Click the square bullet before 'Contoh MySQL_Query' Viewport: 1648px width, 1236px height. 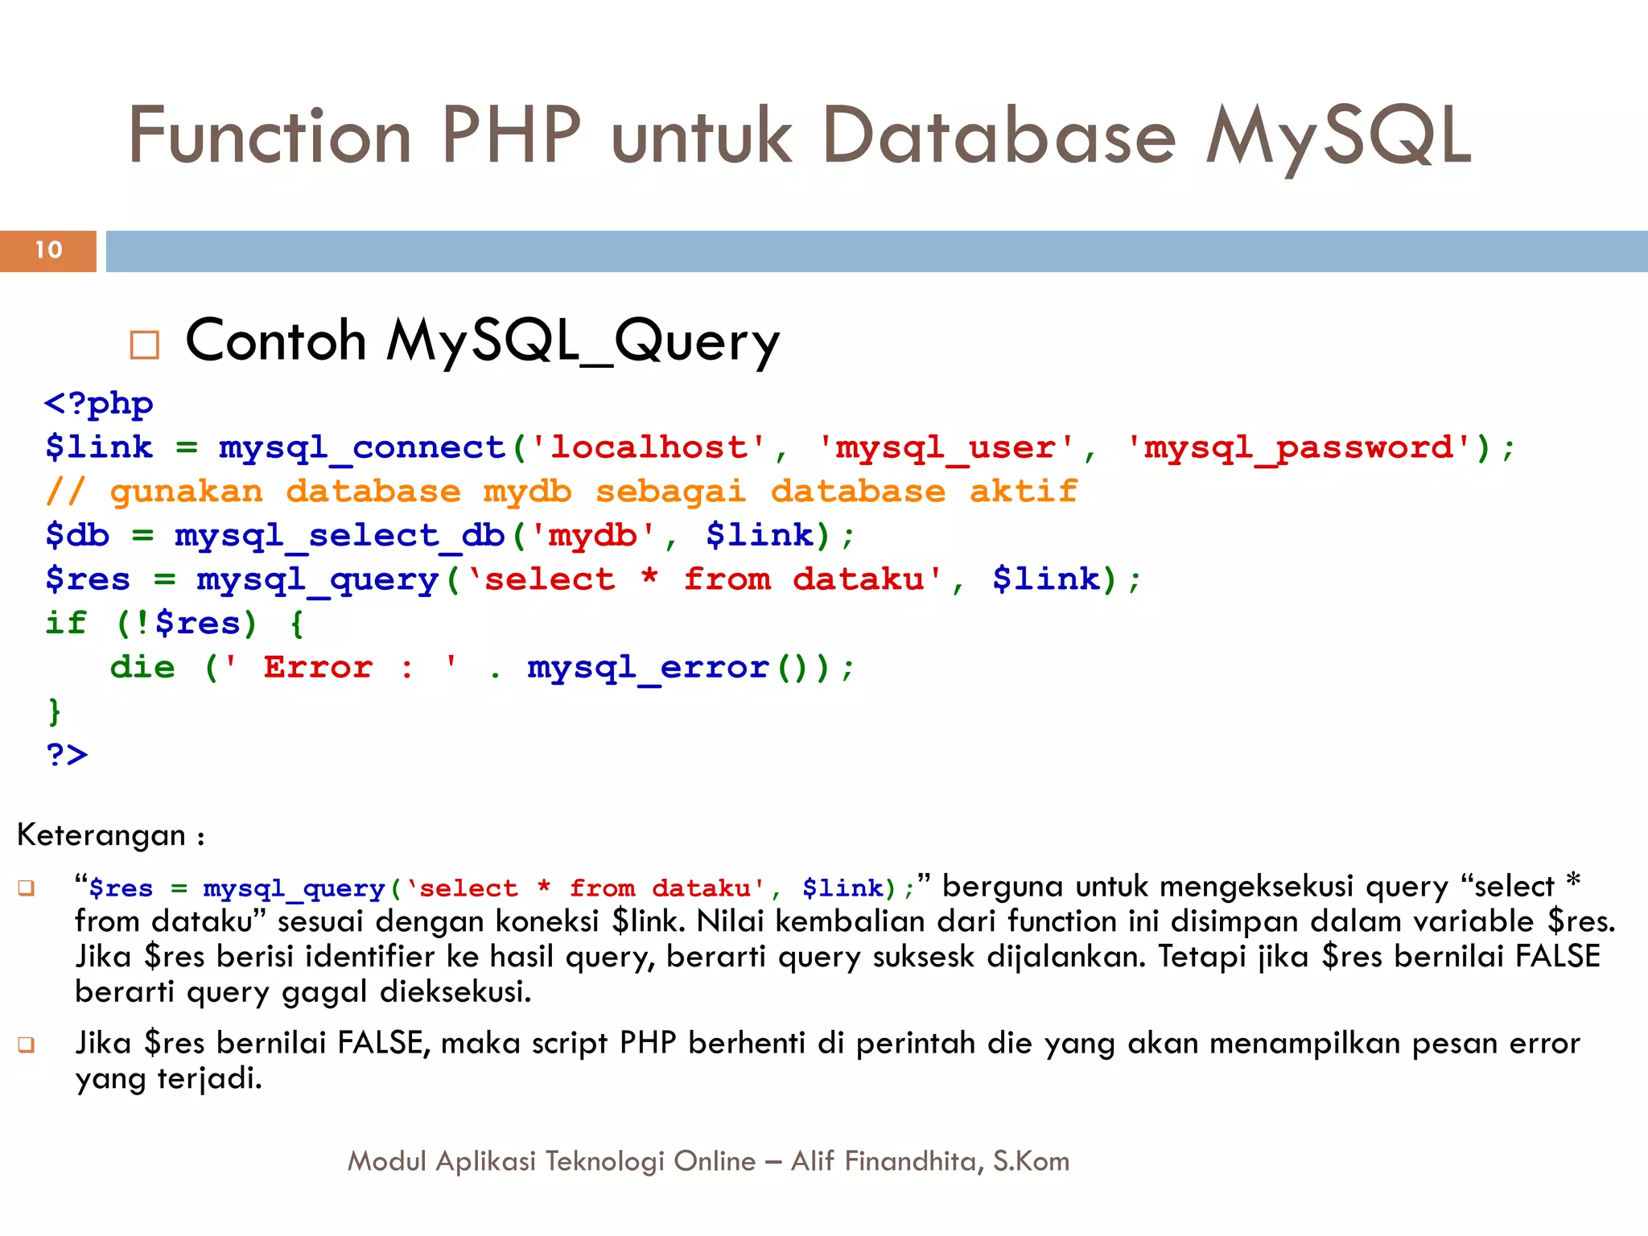pos(145,345)
